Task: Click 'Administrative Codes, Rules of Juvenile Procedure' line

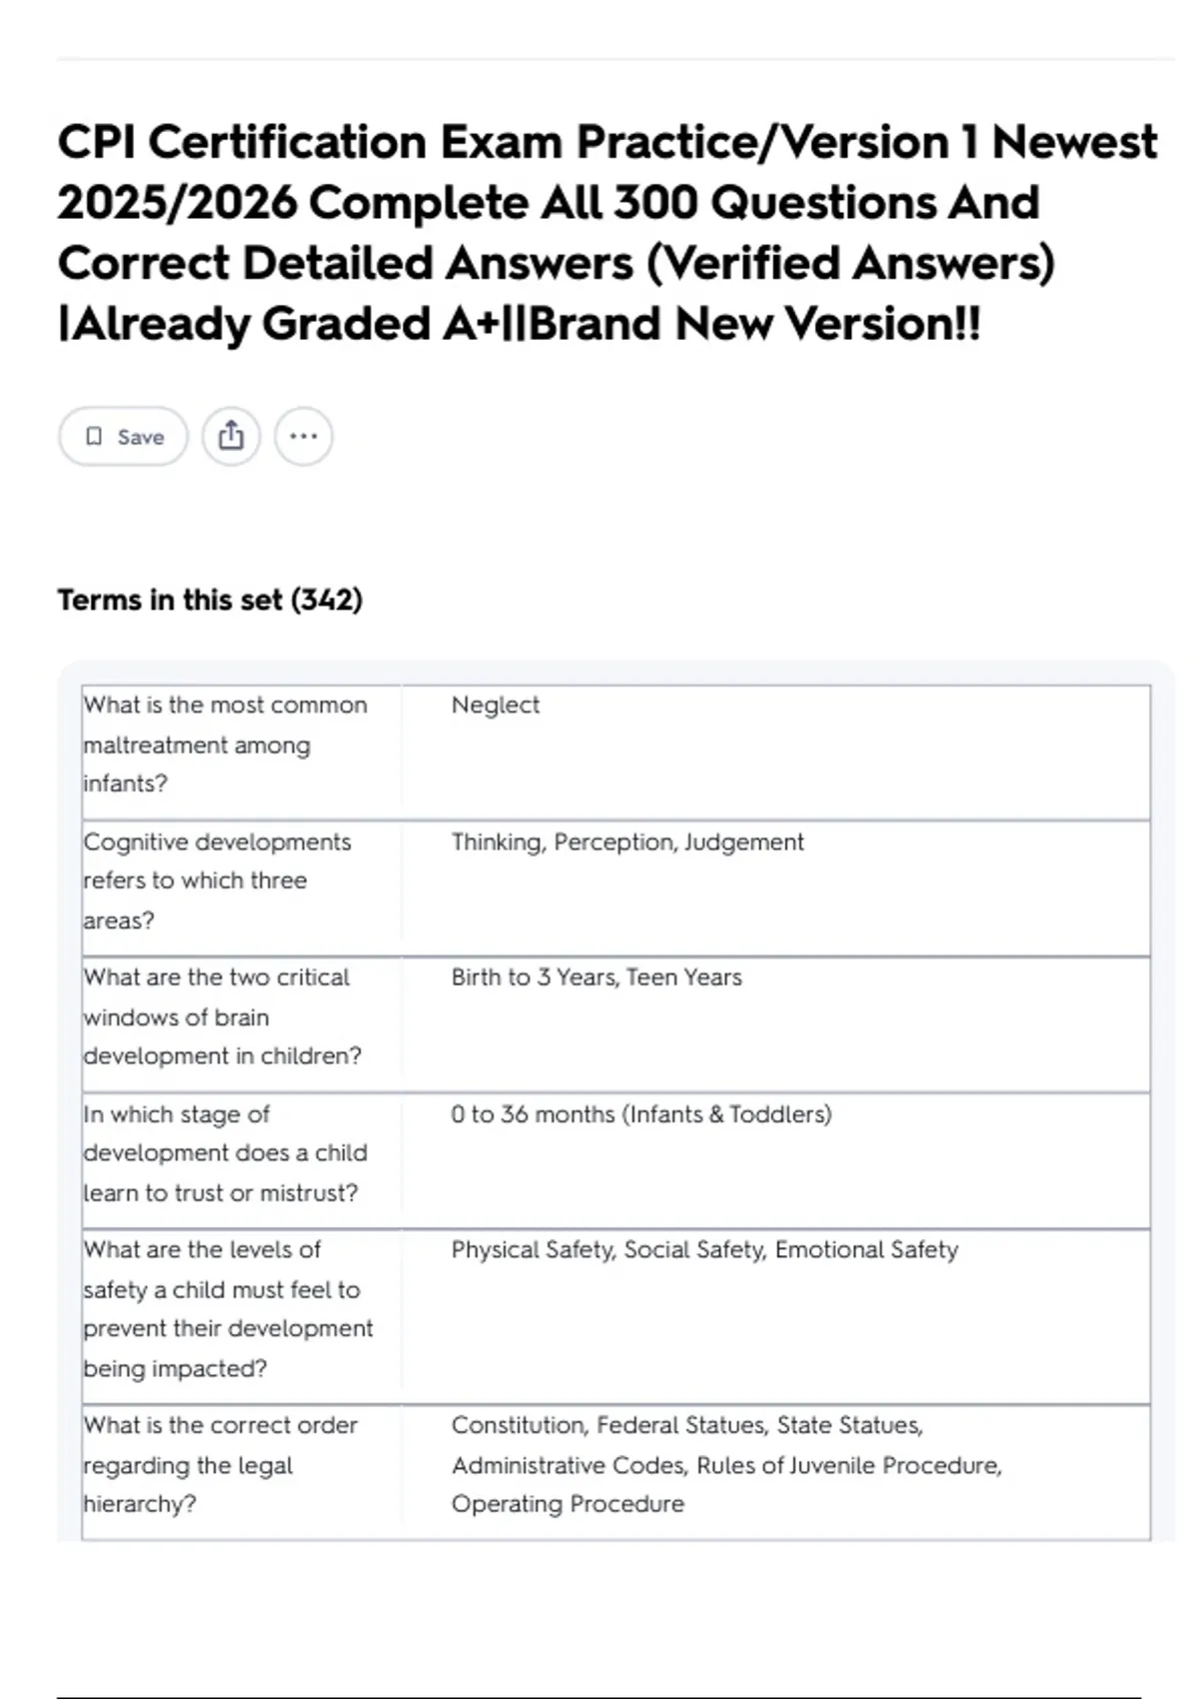Action: [725, 1465]
